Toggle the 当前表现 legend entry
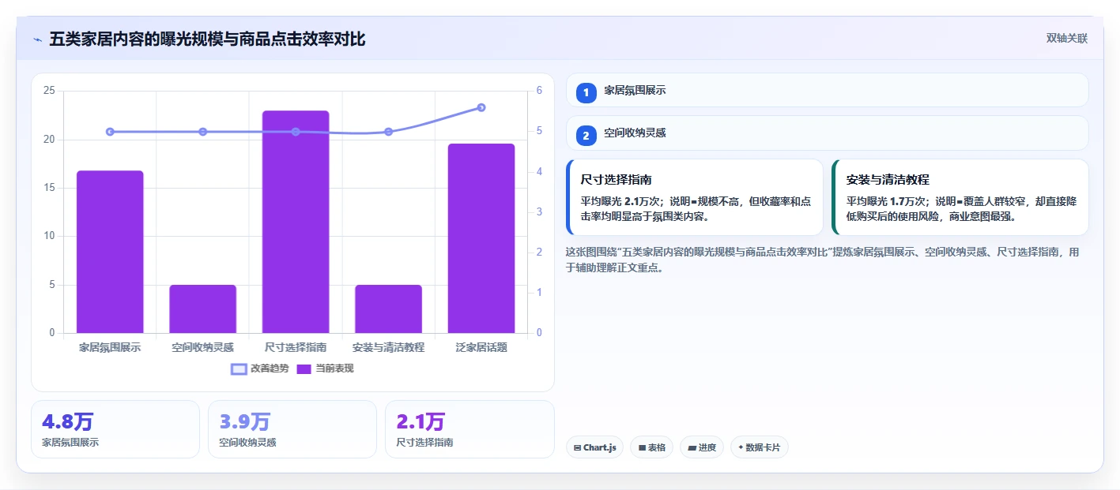This screenshot has height=490, width=1120. tap(325, 368)
